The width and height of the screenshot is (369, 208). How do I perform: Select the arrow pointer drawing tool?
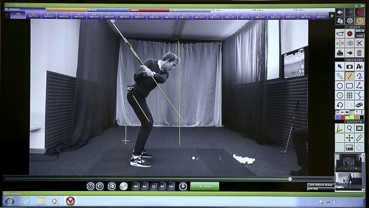point(340,66)
